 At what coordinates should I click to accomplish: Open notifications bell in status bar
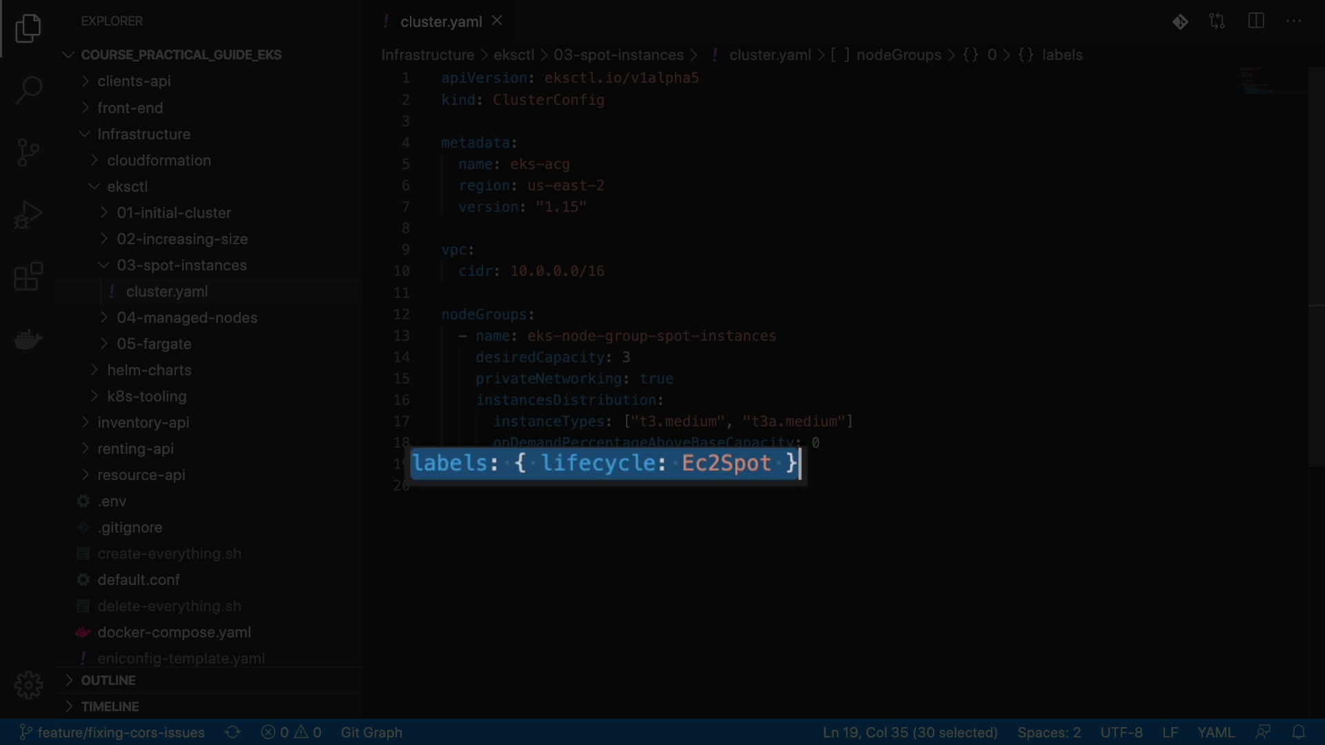(x=1299, y=732)
